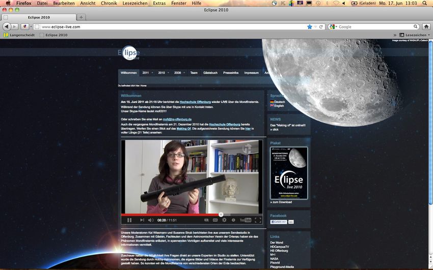Image resolution: width=433 pixels, height=270 pixels.
Task: Switch language to Deutsch
Action: pyautogui.click(x=278, y=102)
